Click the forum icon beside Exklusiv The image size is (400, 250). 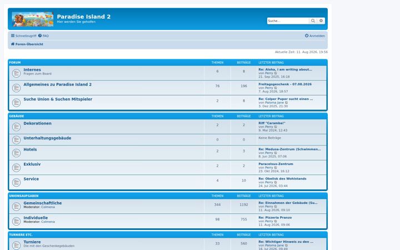tap(16, 168)
